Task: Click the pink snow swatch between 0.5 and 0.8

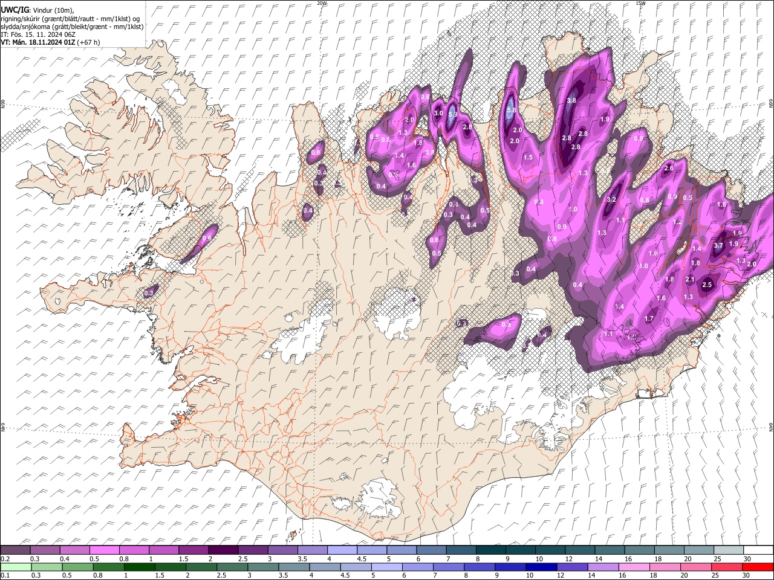Action: click(104, 550)
